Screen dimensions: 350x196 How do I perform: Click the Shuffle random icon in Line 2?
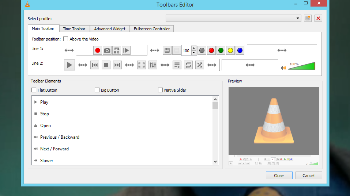[200, 65]
